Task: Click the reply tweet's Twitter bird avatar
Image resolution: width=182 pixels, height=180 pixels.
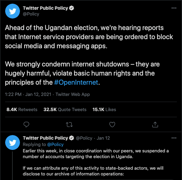Action: [13, 141]
